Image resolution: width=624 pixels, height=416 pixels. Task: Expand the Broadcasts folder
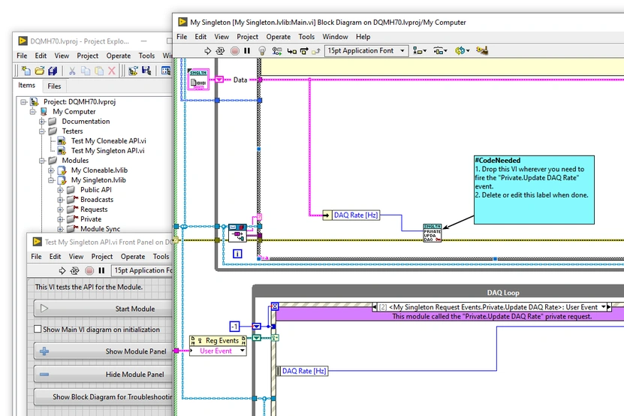point(60,200)
